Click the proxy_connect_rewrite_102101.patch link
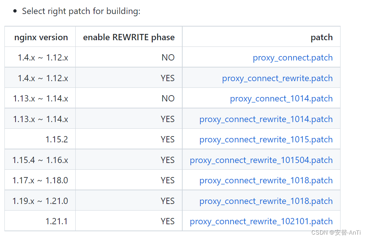This screenshot has height=239, width=366. 261,221
